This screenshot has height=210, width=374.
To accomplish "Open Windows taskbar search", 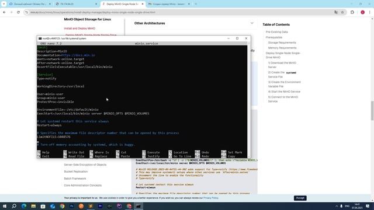I will click(14, 206).
